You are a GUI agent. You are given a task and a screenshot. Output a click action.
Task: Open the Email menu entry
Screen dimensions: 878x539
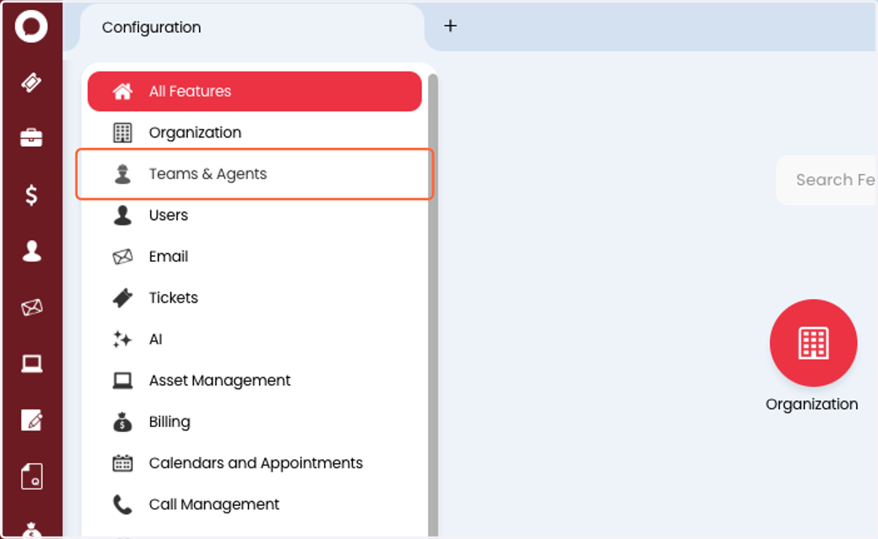[x=255, y=257]
